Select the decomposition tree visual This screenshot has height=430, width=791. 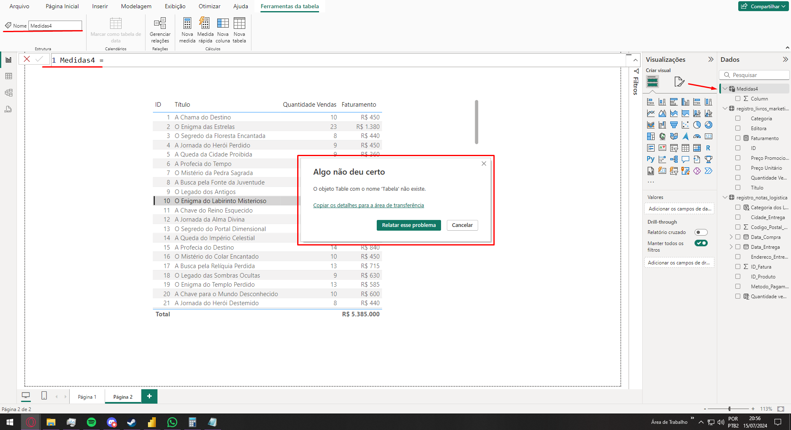click(x=674, y=159)
